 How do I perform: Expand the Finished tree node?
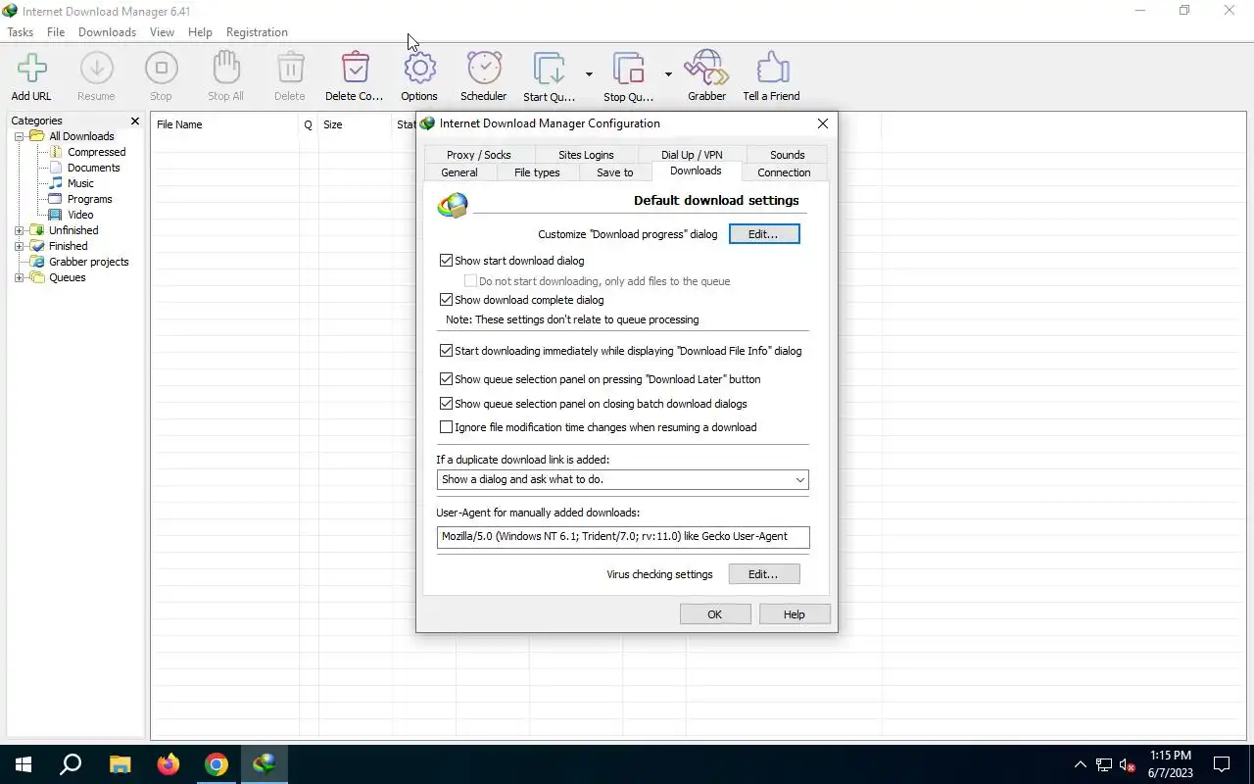click(x=19, y=246)
